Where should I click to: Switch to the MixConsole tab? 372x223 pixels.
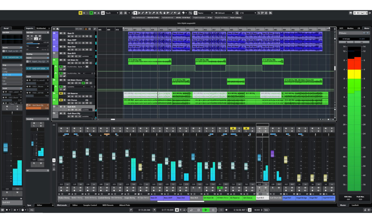point(62,205)
